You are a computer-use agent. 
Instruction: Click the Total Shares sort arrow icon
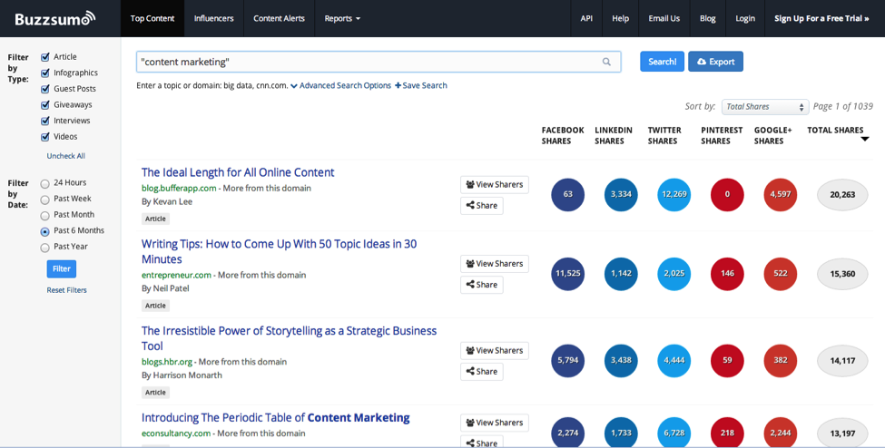(x=864, y=139)
